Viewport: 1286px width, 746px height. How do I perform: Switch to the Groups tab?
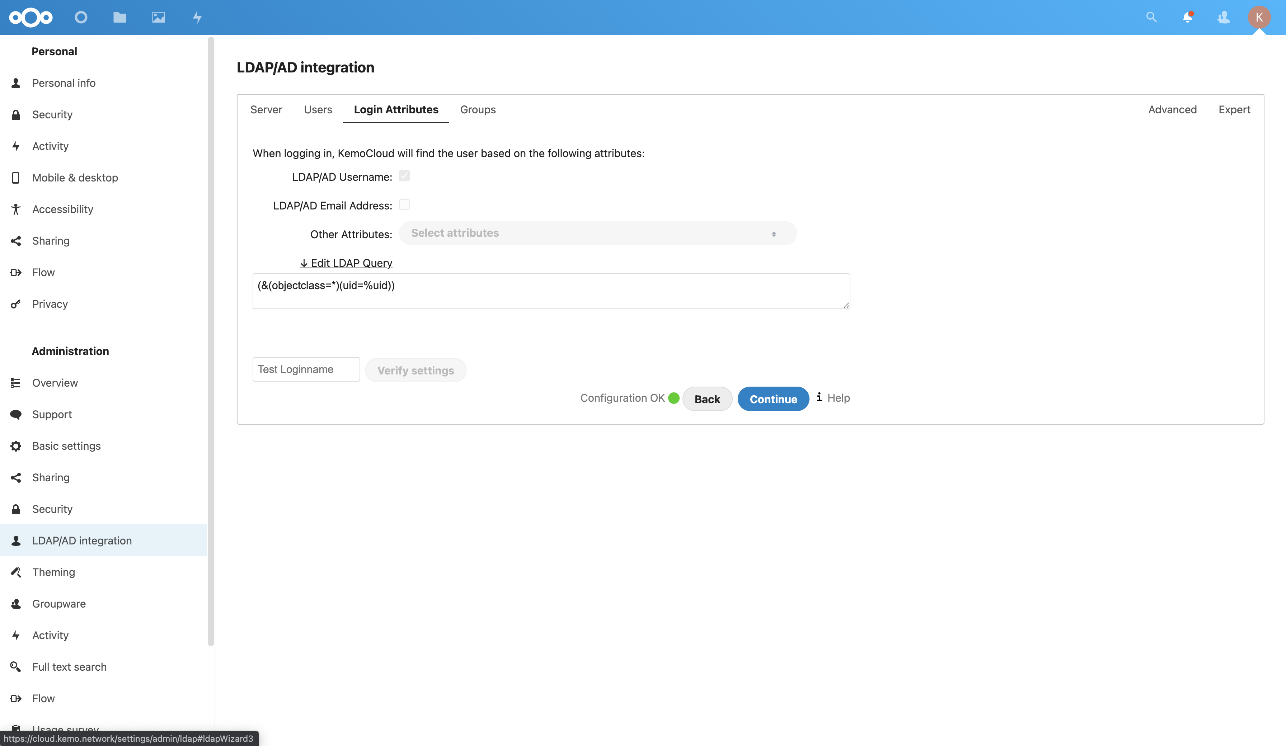(x=478, y=110)
